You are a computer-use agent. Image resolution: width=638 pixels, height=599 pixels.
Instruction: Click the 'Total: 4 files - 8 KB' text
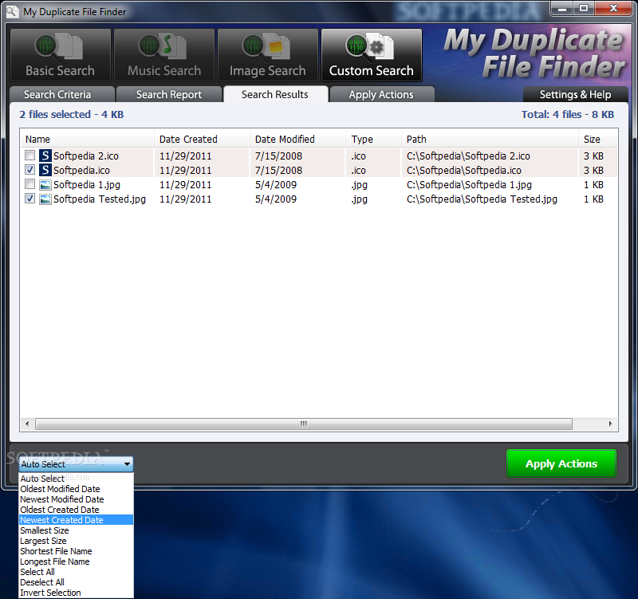[x=568, y=114]
